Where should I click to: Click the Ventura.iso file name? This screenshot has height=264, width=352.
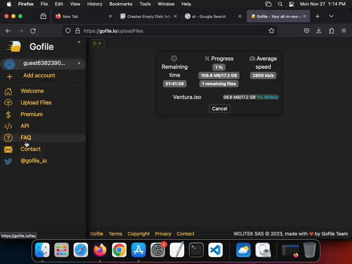pos(187,97)
